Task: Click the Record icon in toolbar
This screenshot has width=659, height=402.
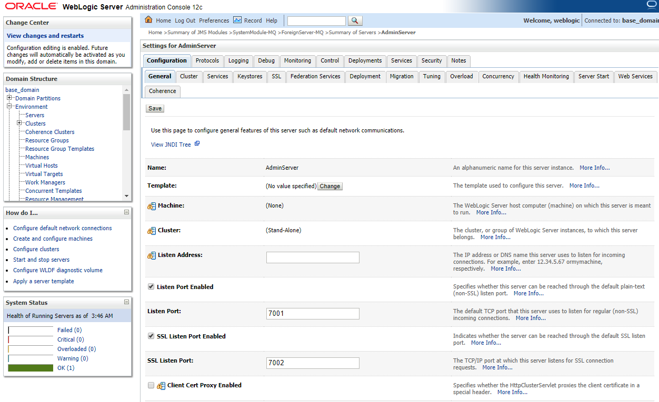Action: (237, 20)
